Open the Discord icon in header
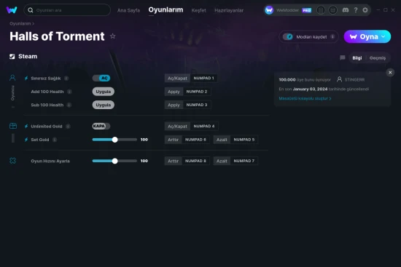 coord(346,10)
